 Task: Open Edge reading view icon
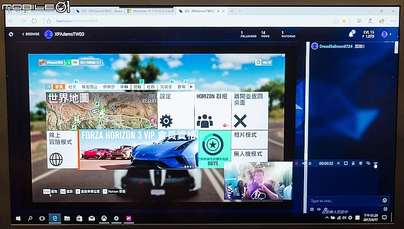336,21
